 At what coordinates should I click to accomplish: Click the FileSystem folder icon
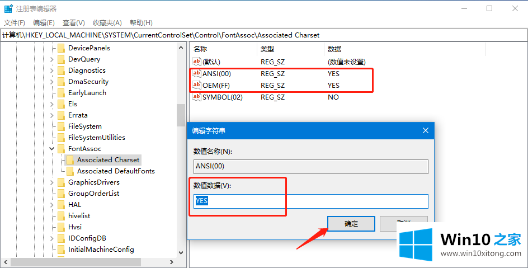62,126
